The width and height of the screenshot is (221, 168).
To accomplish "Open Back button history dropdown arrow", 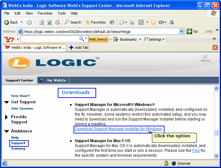I will click(22, 22).
